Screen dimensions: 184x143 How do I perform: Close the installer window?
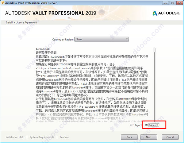(179, 3)
